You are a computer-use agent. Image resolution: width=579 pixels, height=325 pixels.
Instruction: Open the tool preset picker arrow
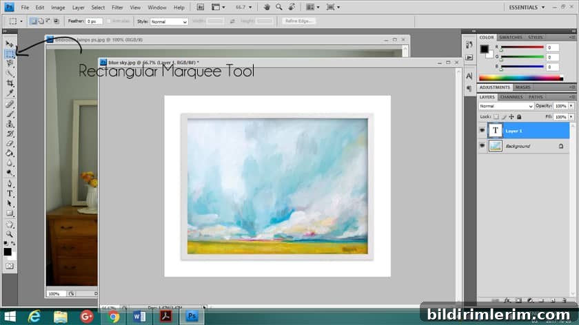click(21, 21)
